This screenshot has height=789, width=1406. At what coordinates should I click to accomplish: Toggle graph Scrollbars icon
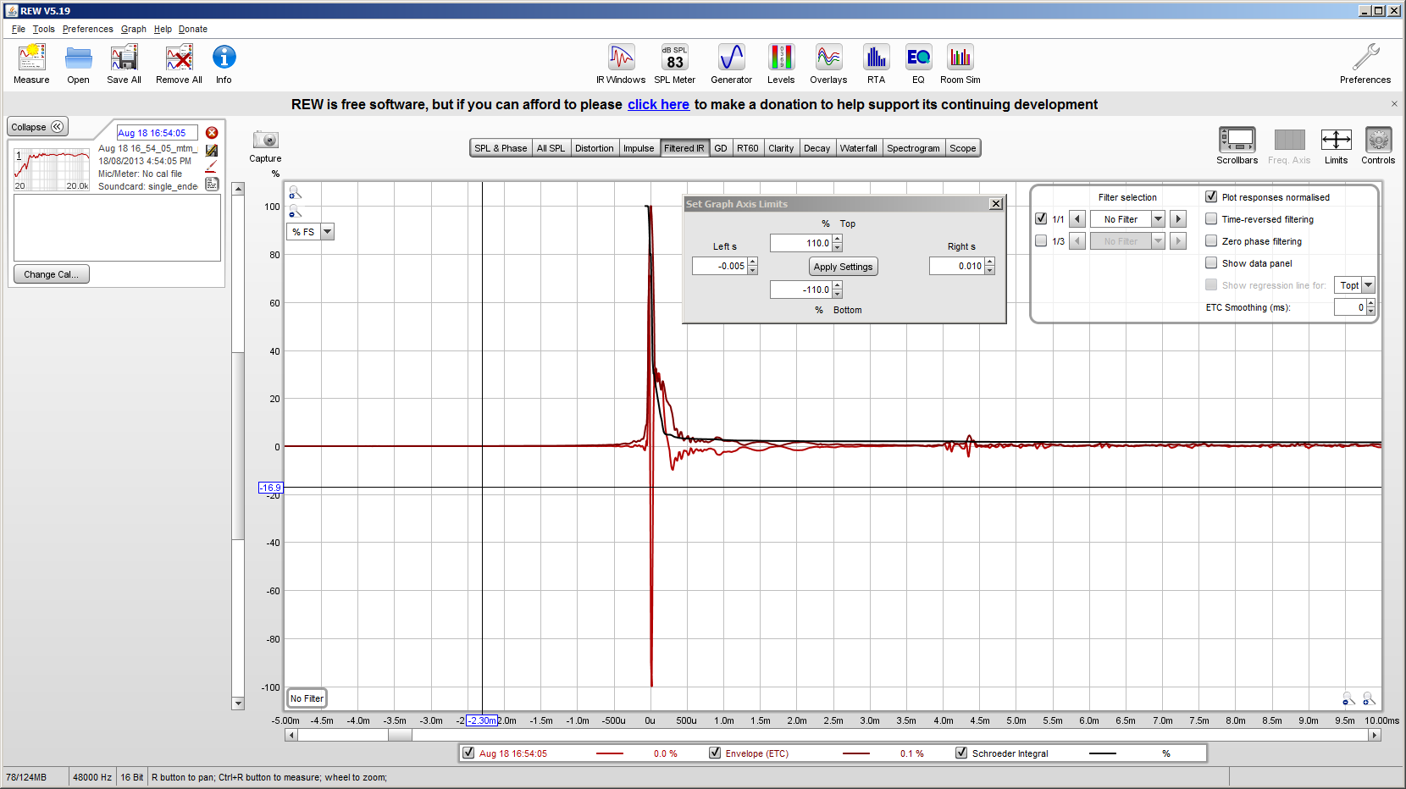coord(1237,140)
